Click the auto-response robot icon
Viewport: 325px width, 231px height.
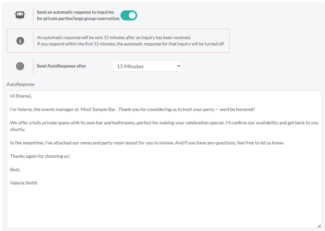(20, 15)
